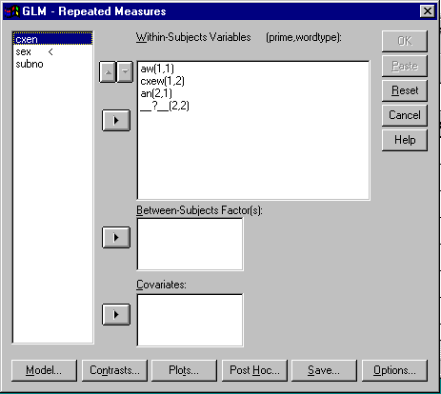Close the GLM Repeated Measures dialog

click(427, 11)
